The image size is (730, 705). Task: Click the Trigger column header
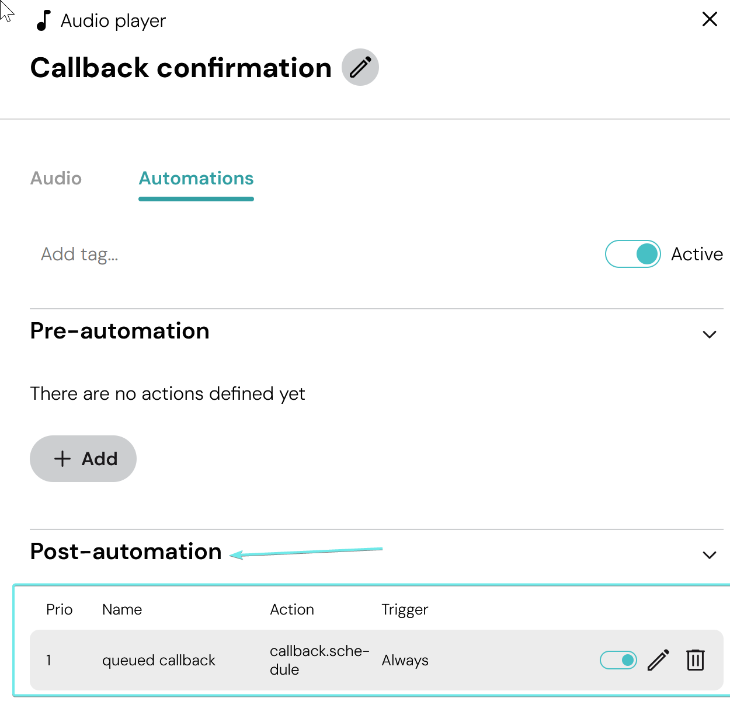tap(405, 609)
